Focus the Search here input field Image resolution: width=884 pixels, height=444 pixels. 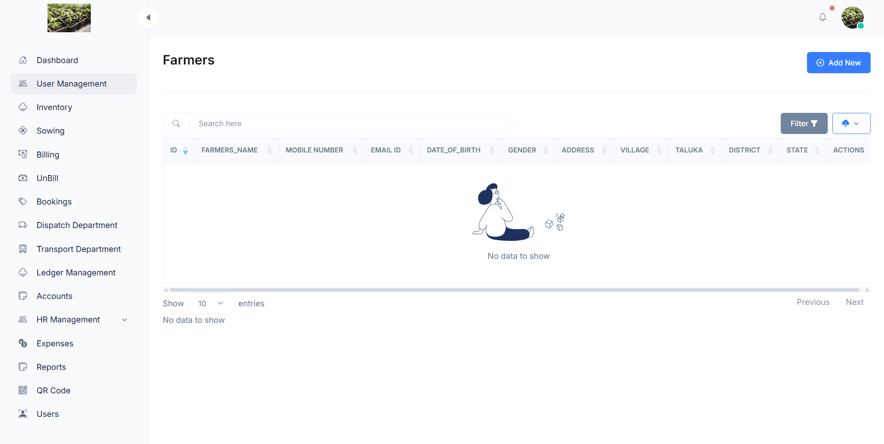pyautogui.click(x=350, y=123)
